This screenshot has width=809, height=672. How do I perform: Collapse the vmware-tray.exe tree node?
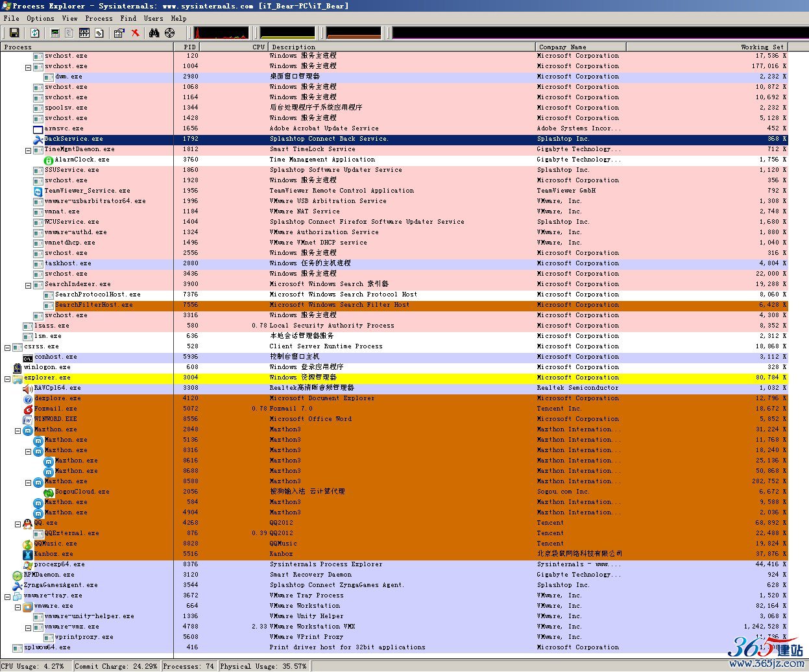click(7, 596)
